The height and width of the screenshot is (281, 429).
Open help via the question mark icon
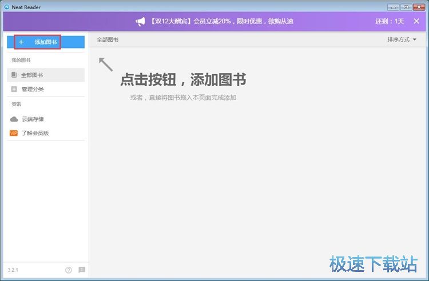coord(69,270)
